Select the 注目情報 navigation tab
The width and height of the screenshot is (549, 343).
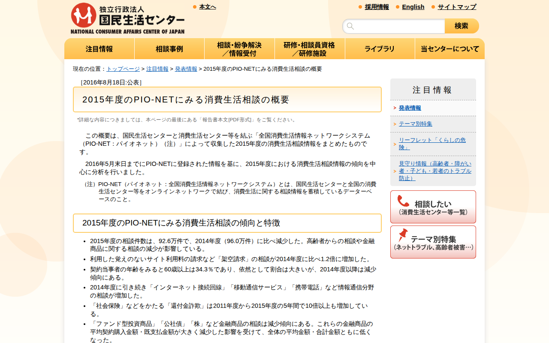pyautogui.click(x=99, y=48)
